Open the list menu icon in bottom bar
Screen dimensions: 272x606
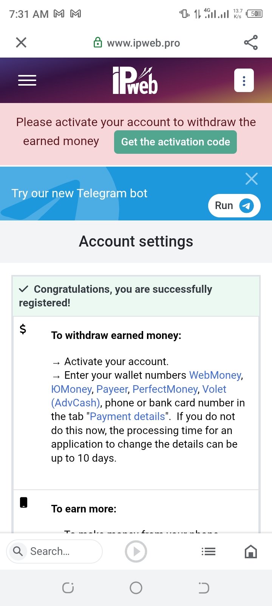[x=209, y=551]
